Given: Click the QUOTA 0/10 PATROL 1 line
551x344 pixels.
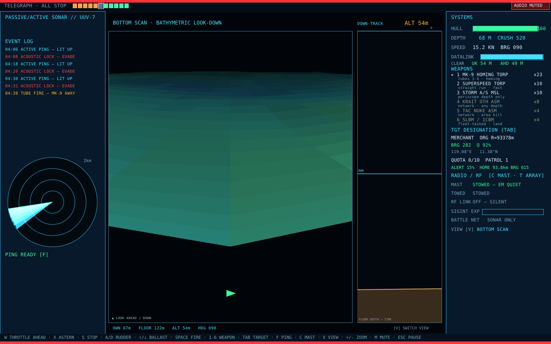Looking at the screenshot, I should pos(480,160).
